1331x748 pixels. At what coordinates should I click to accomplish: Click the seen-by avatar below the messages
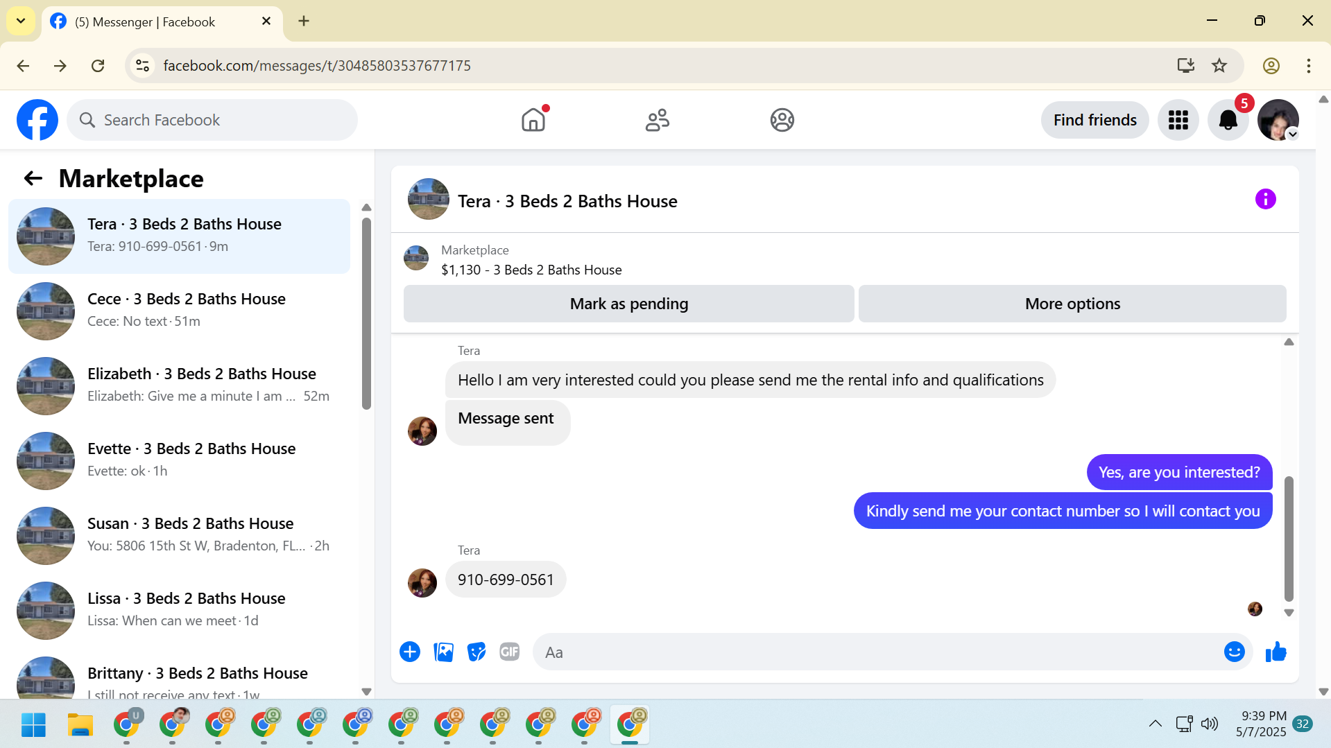click(x=1255, y=609)
